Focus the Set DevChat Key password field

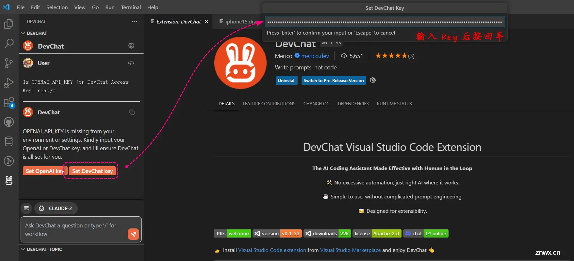coord(385,22)
